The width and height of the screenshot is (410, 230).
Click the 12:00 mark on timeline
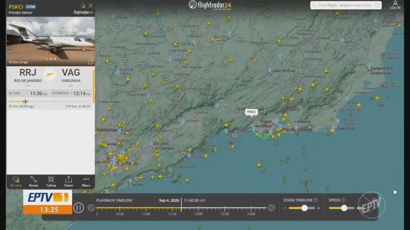click(x=198, y=214)
